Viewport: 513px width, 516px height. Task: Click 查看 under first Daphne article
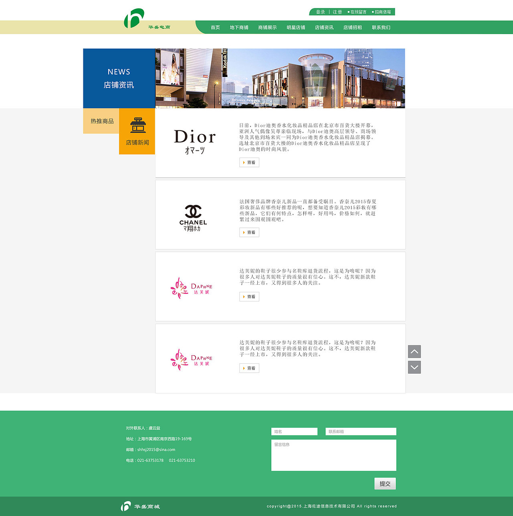pos(249,297)
